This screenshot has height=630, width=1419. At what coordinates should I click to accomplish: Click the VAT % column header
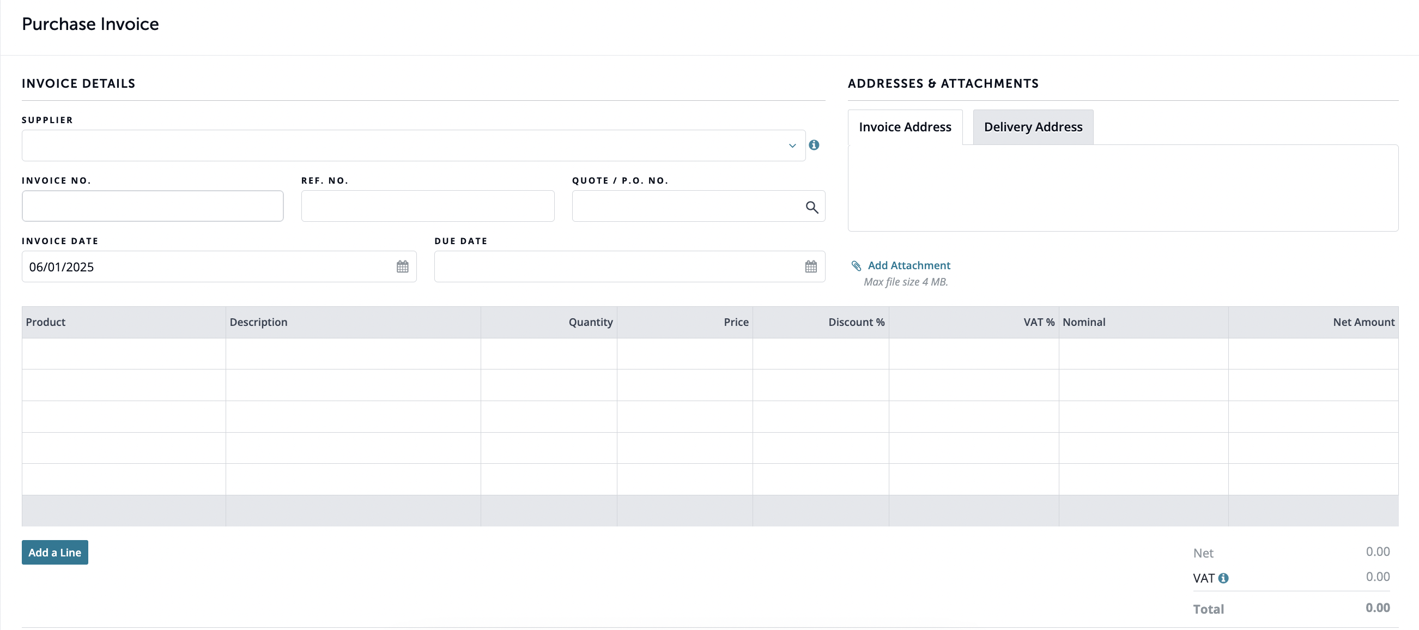tap(973, 322)
